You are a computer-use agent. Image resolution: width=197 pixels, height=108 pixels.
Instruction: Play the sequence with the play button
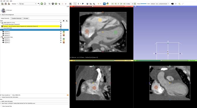click(x=118, y=4)
